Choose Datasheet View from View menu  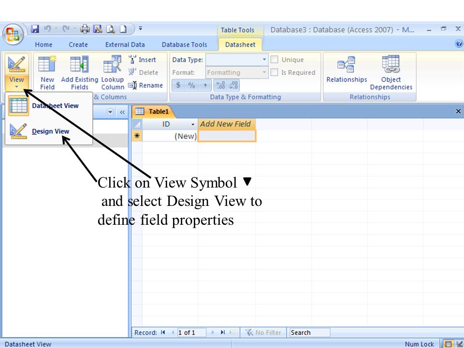tap(49, 106)
